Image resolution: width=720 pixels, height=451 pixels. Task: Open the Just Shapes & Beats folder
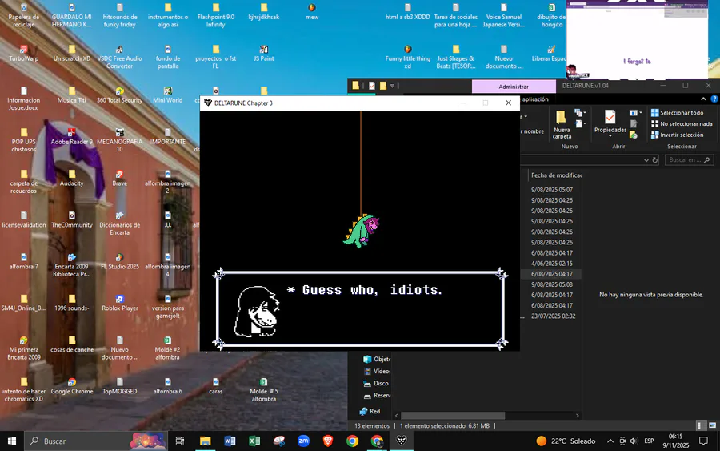point(456,57)
